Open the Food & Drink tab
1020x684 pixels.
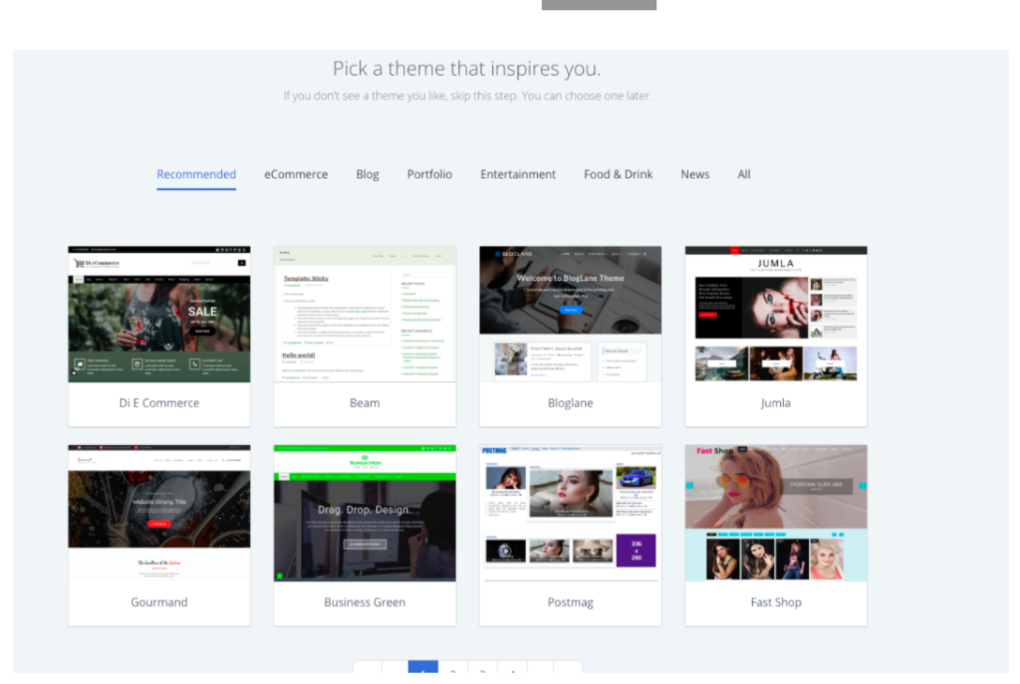(618, 174)
